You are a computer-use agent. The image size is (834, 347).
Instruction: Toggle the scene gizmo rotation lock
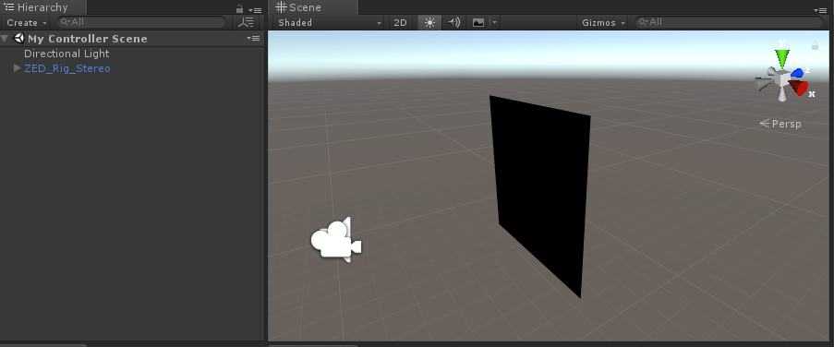pos(815,46)
